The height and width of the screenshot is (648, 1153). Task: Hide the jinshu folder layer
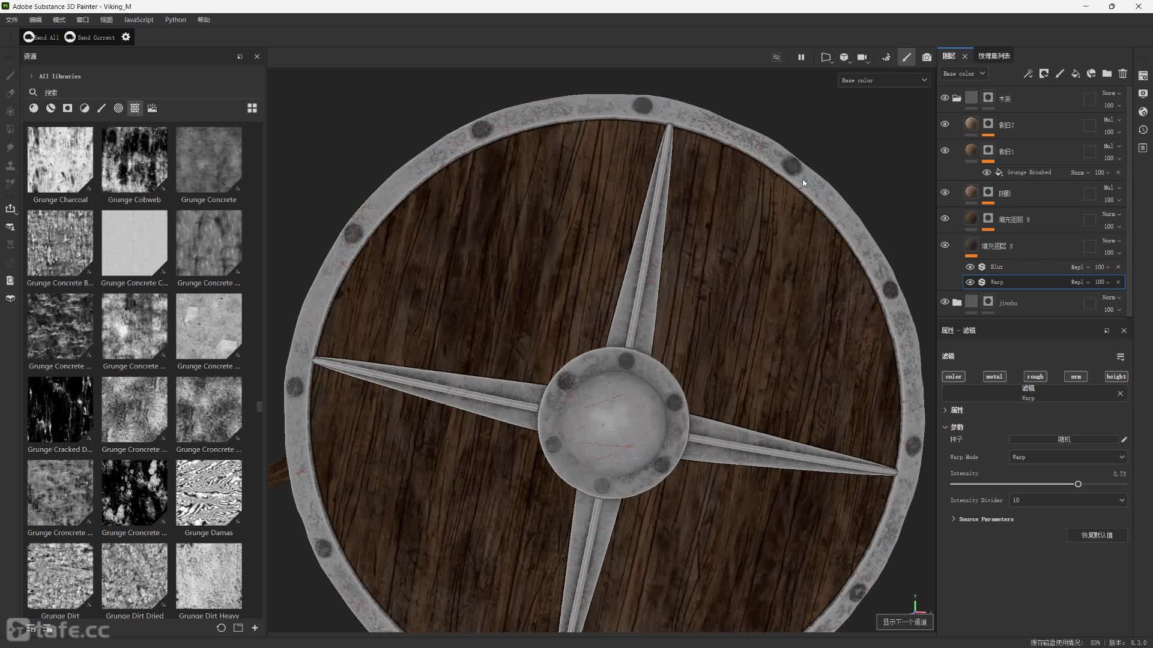(x=945, y=302)
